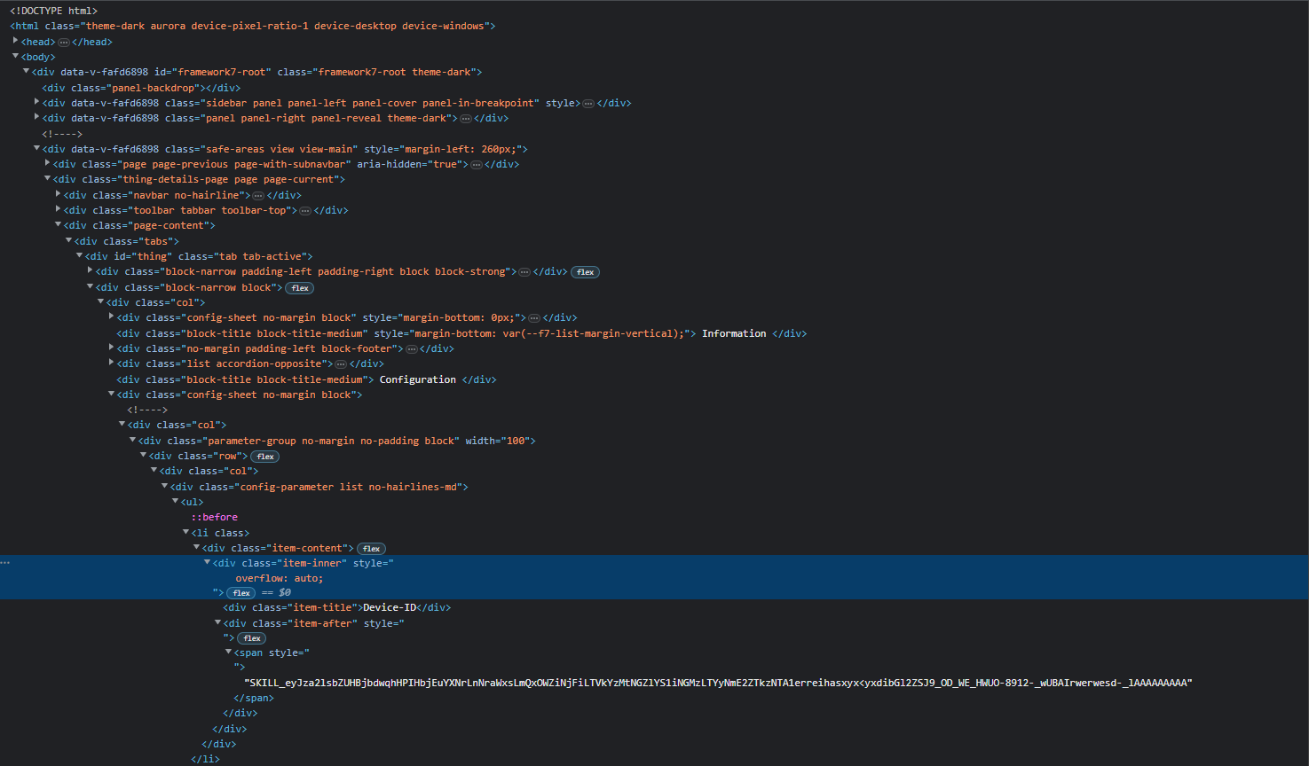The width and height of the screenshot is (1309, 766).
Task: Select the Configuration block-title text node
Action: (417, 379)
